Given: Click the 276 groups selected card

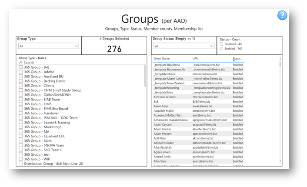Looking at the screenshot, I should coord(114,45).
